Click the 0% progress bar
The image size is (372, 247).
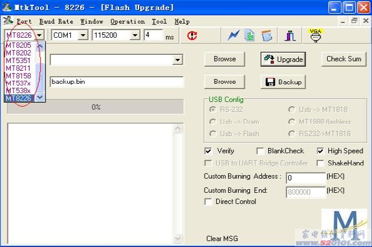click(x=96, y=107)
